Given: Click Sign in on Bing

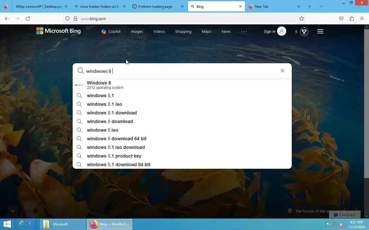Looking at the screenshot, I should point(270,31).
